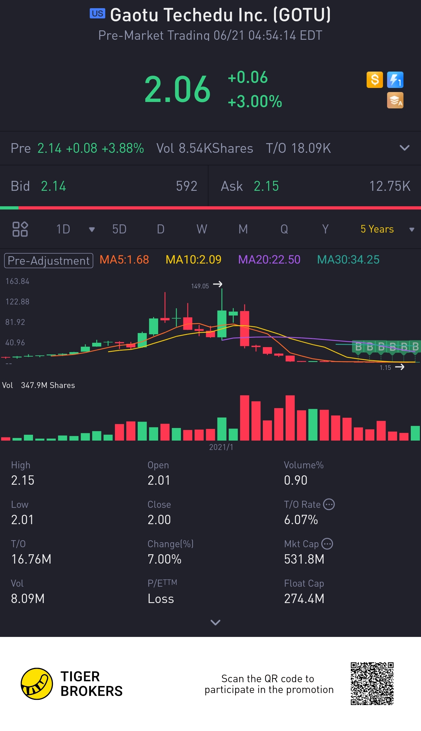The width and height of the screenshot is (421, 731).
Task: Open the chart layout grid icon
Action: (20, 229)
